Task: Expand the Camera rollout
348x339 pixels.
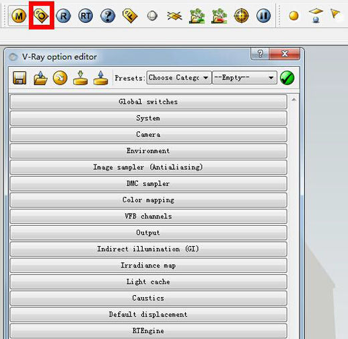Action: click(148, 135)
